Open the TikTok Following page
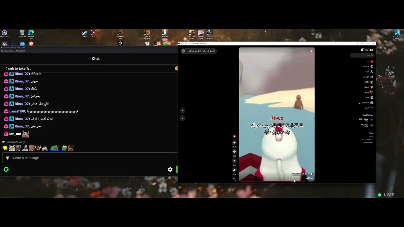 (369, 72)
